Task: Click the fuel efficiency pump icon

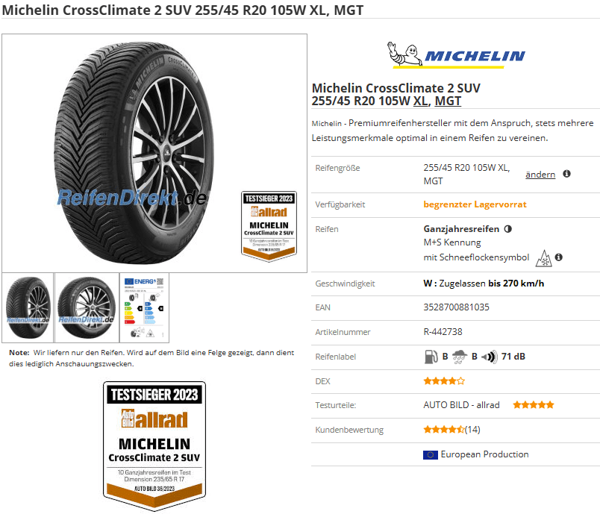Action: click(431, 357)
